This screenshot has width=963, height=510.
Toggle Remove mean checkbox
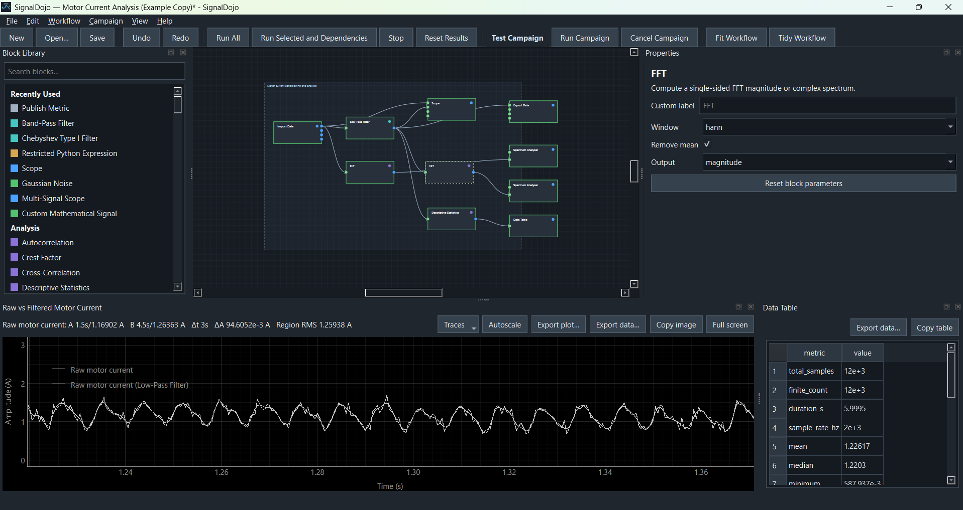pos(707,144)
